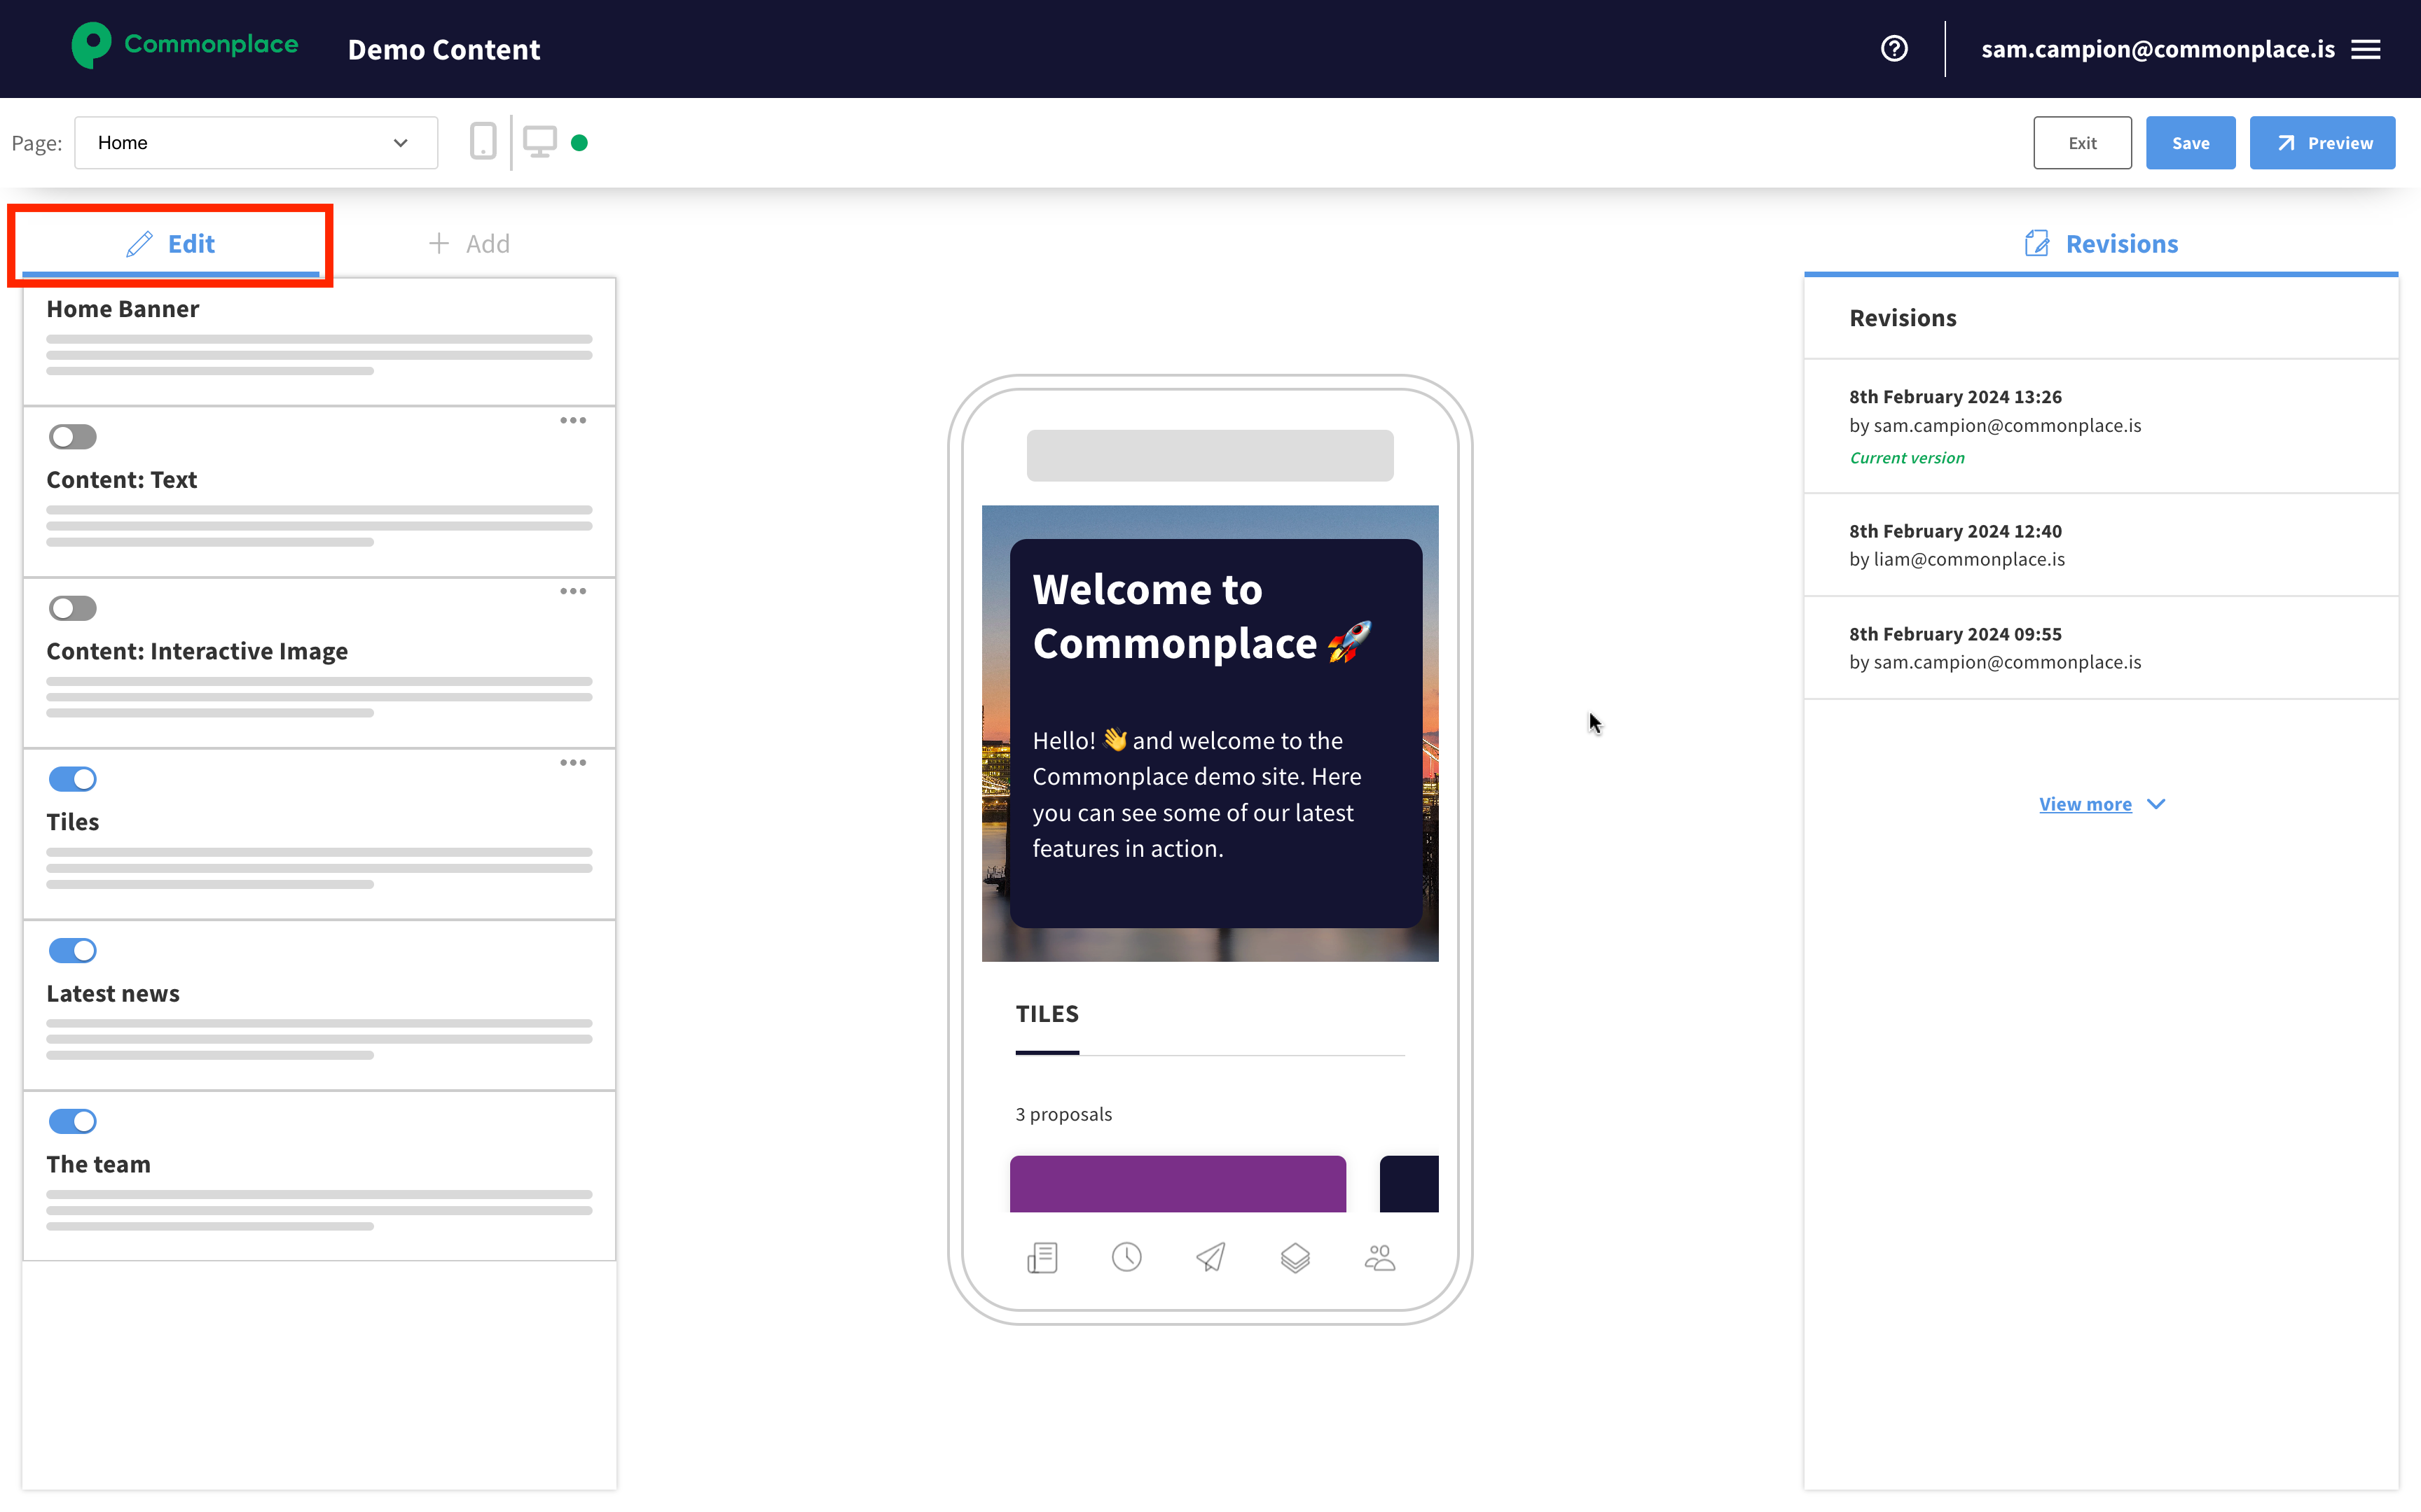
Task: Click the people icon in phone preview
Action: click(1379, 1257)
